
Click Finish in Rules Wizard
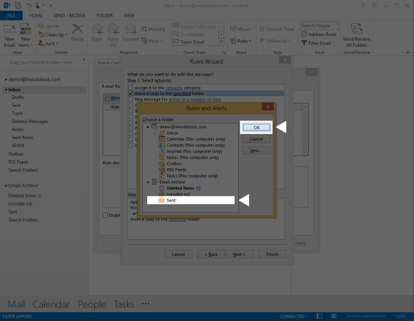272,254
